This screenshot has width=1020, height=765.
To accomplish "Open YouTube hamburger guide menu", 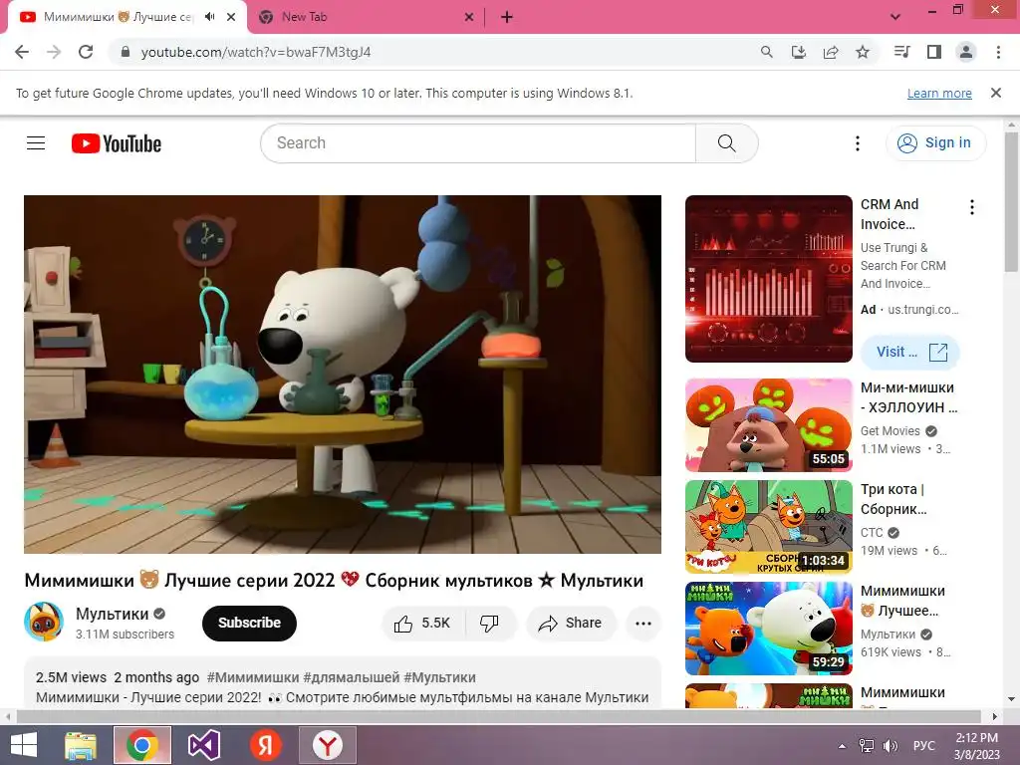I will [36, 143].
